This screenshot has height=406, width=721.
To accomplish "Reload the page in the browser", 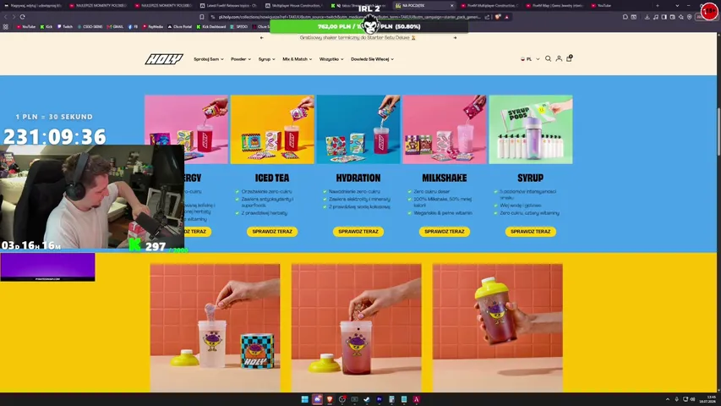I will 22,17.
